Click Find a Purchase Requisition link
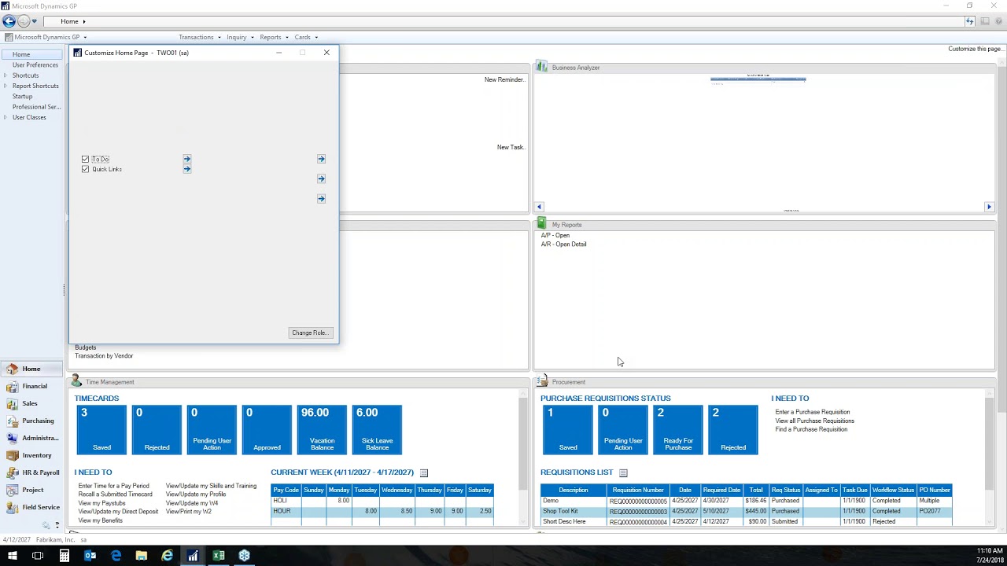Image resolution: width=1007 pixels, height=566 pixels. (x=811, y=429)
